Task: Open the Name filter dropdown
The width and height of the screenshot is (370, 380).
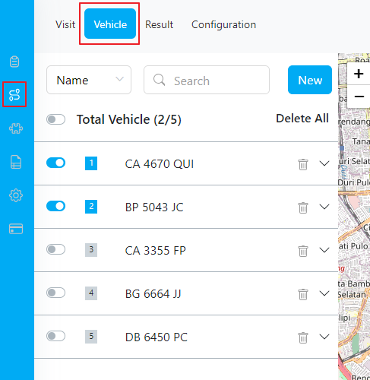Action: (89, 80)
